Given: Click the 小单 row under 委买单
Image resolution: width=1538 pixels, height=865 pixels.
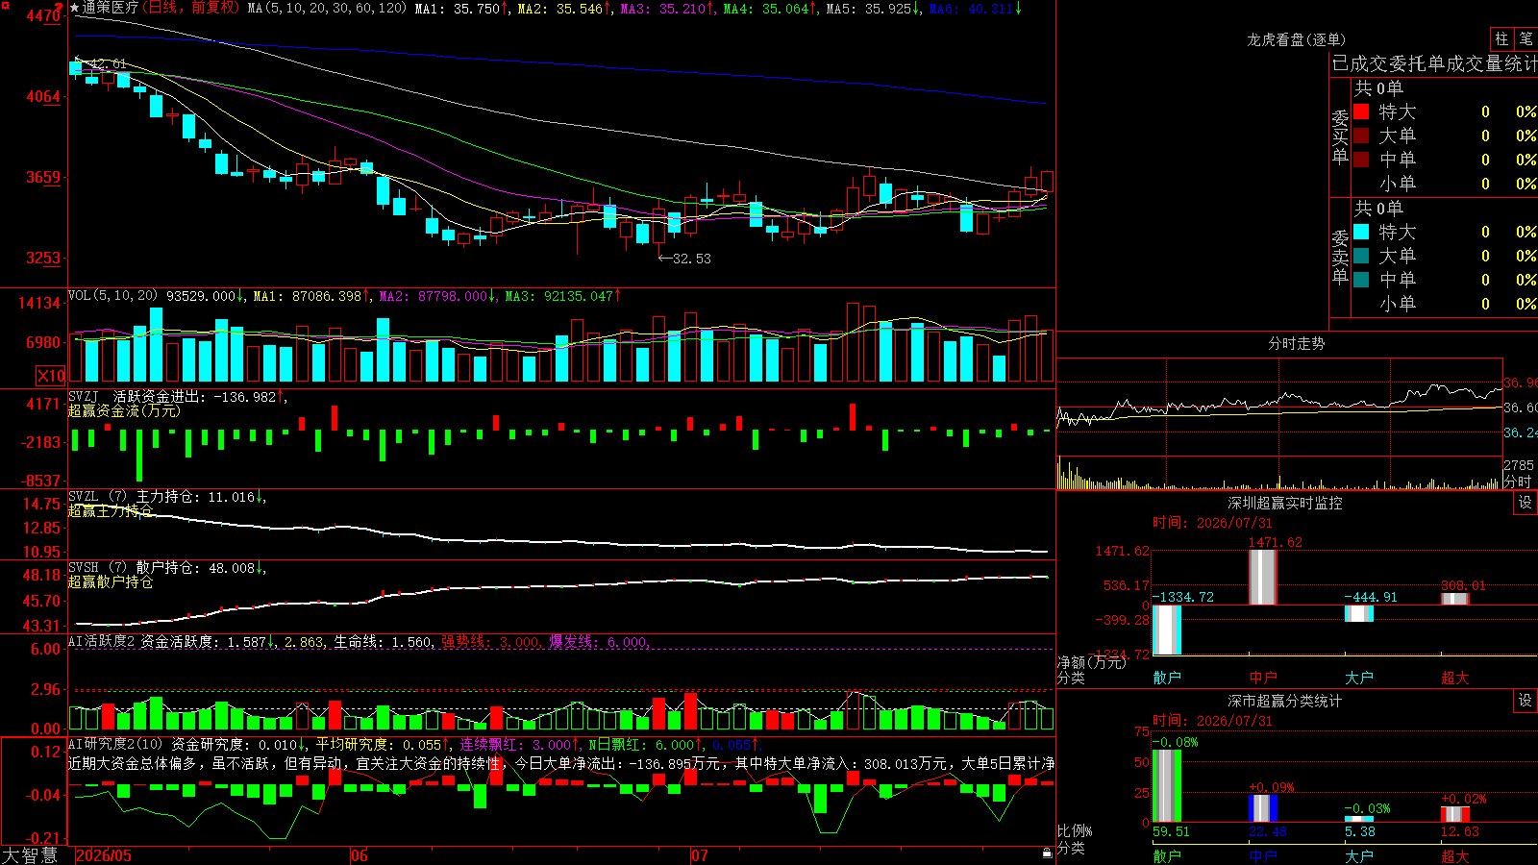Looking at the screenshot, I should pos(1445,184).
